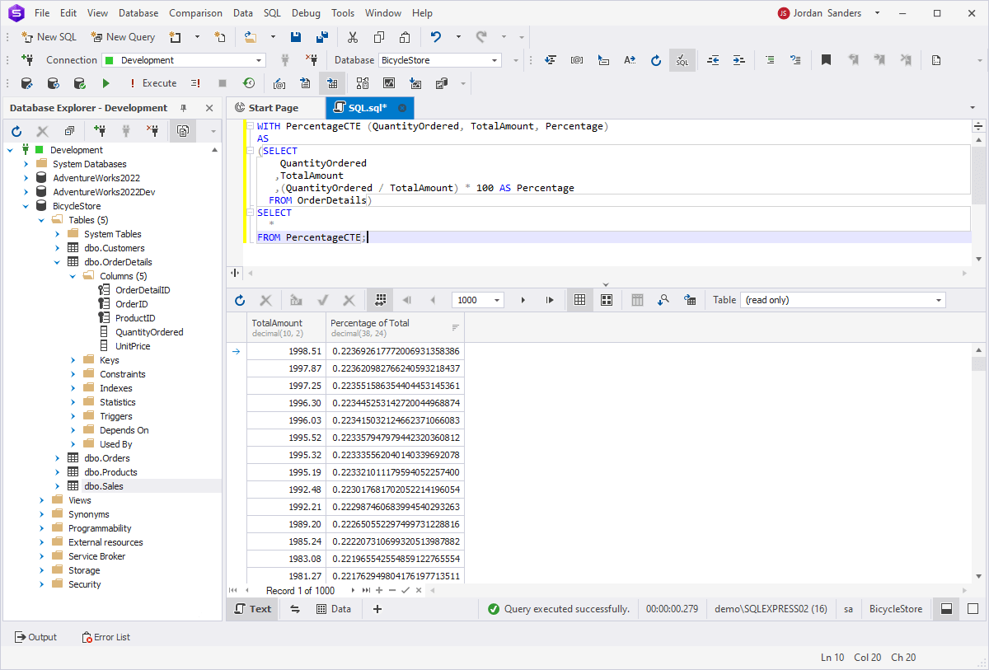The width and height of the screenshot is (989, 670).
Task: Click the bookmark icon in toolbar
Action: click(826, 60)
